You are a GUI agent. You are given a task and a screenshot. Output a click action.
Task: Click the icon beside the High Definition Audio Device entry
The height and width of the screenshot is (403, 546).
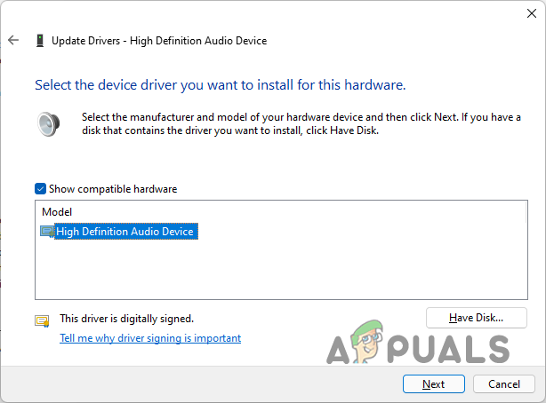pos(47,232)
